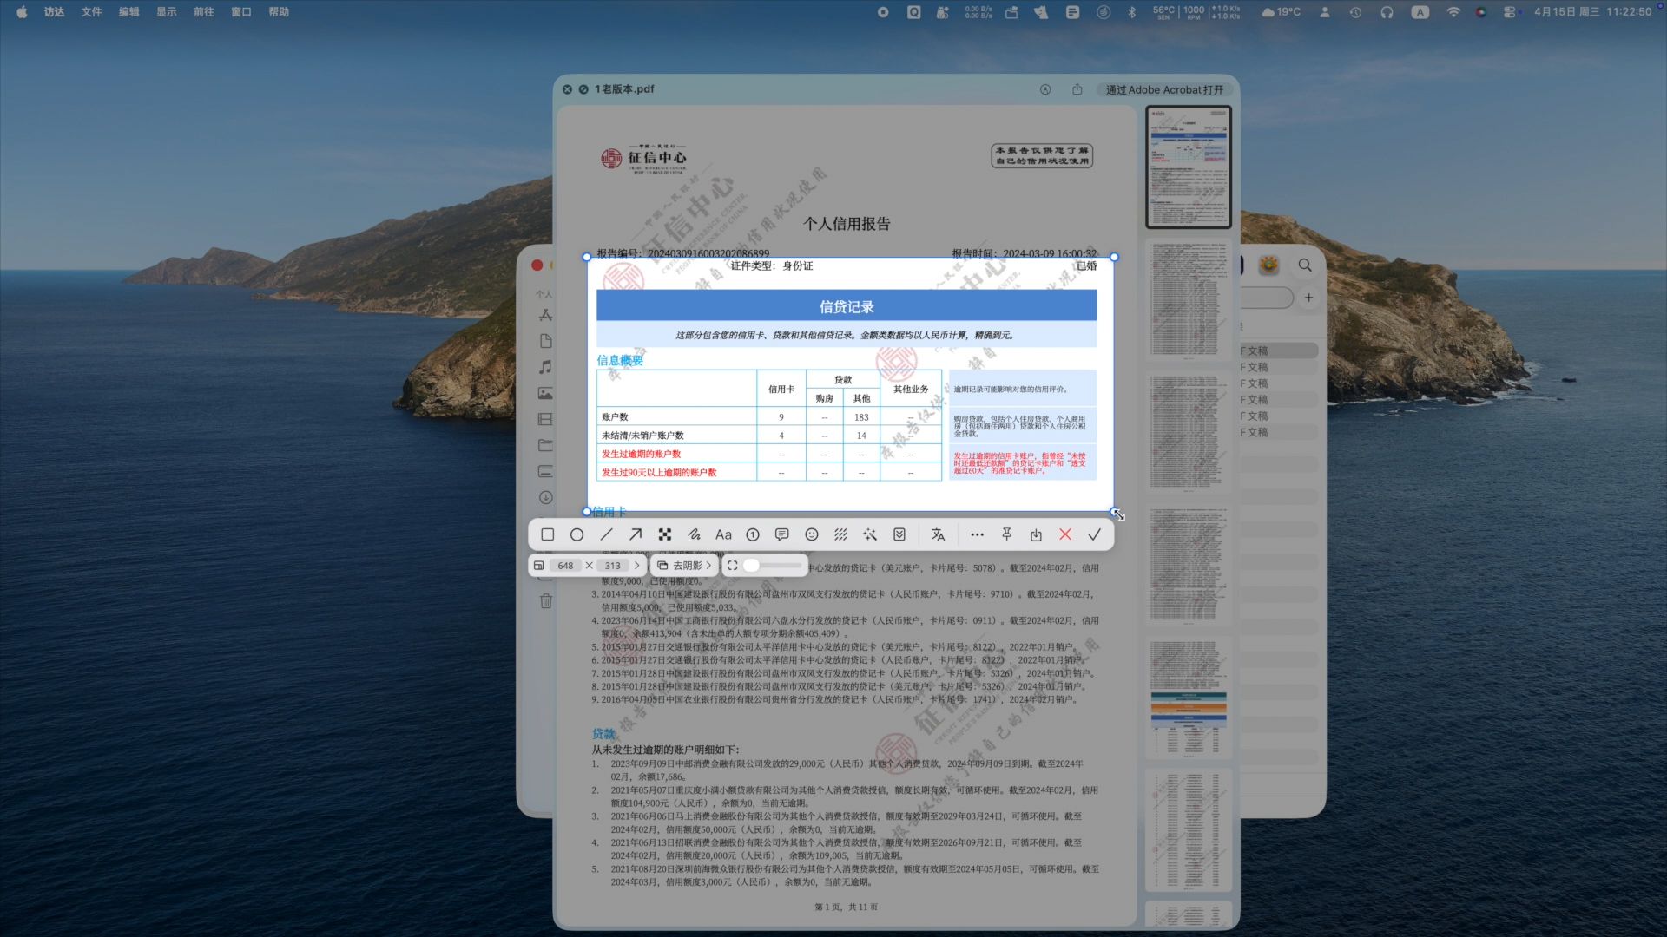
Task: Open the 前往 menu
Action: click(x=203, y=12)
